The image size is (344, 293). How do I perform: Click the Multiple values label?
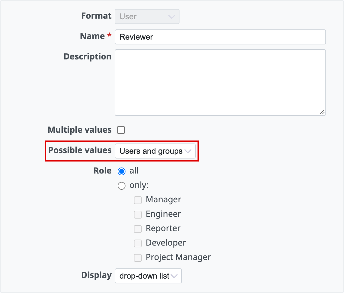[x=80, y=130]
